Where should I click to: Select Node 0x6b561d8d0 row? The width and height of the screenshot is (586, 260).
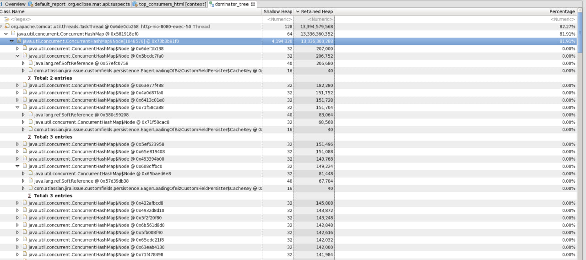click(288, 225)
